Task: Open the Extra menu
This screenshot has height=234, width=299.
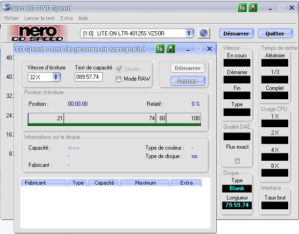Action: (66, 18)
